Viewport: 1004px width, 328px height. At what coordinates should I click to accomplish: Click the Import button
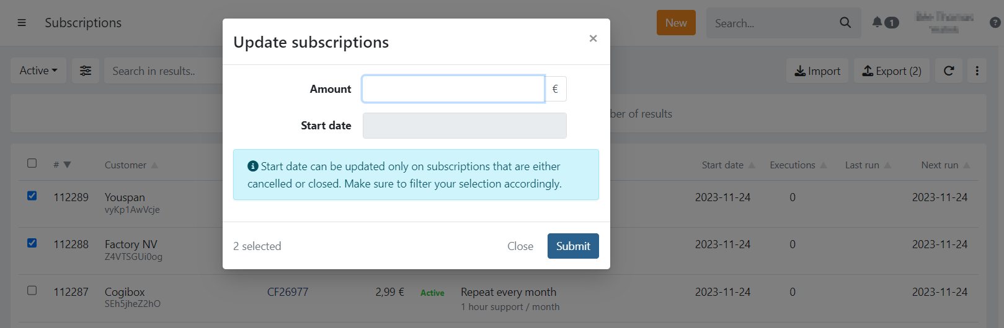pyautogui.click(x=817, y=71)
